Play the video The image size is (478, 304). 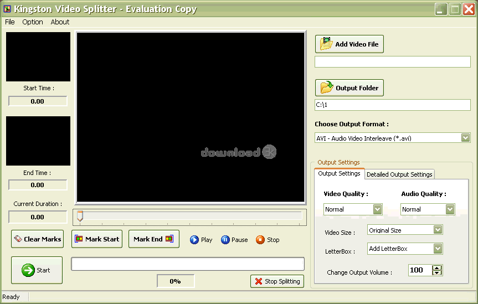(x=201, y=240)
